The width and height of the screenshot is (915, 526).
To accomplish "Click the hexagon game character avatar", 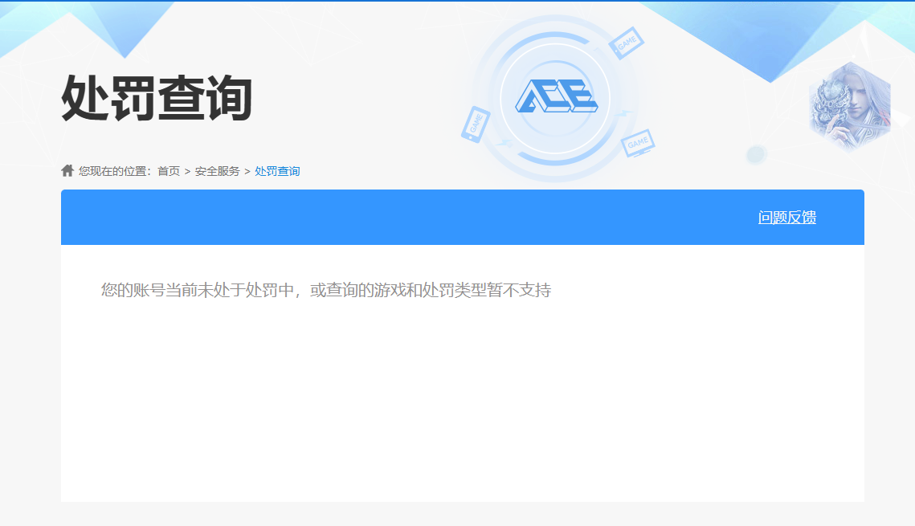I will coord(849,107).
